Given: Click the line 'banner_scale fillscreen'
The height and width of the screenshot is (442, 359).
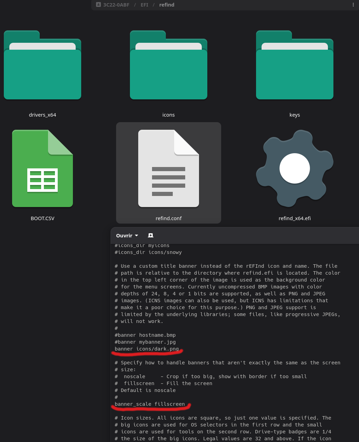Looking at the screenshot, I should click(x=150, y=404).
